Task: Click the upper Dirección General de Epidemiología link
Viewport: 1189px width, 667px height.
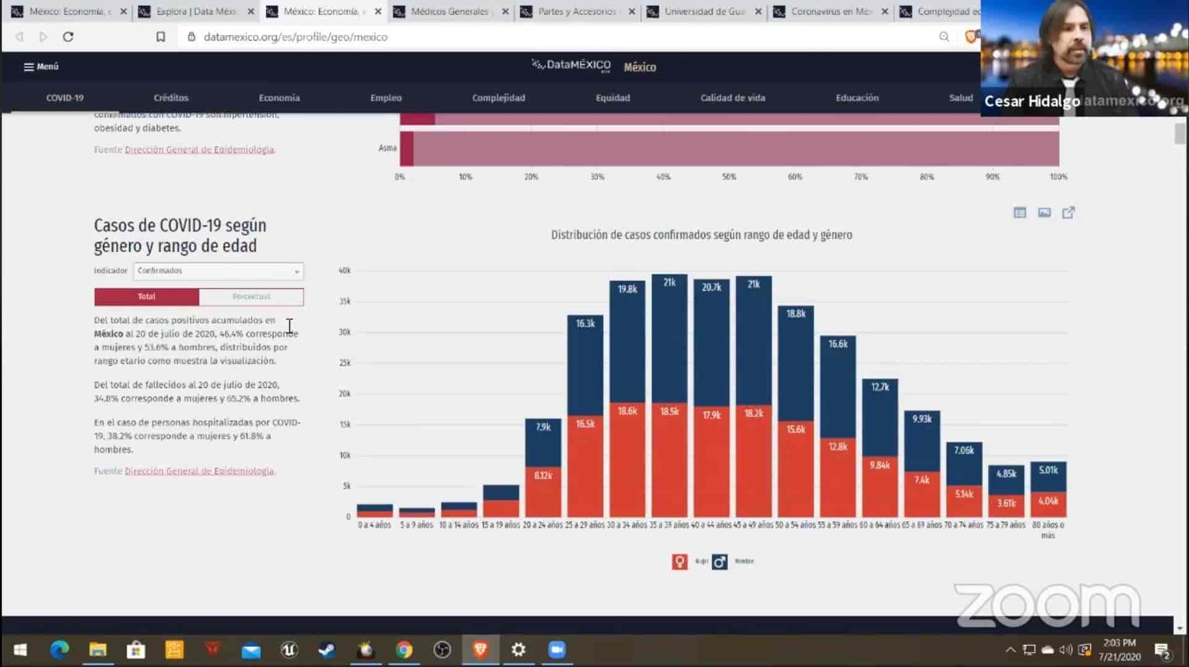Action: (199, 150)
